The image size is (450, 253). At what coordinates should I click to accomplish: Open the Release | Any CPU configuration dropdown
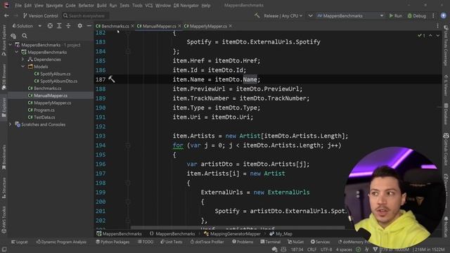tap(283, 15)
